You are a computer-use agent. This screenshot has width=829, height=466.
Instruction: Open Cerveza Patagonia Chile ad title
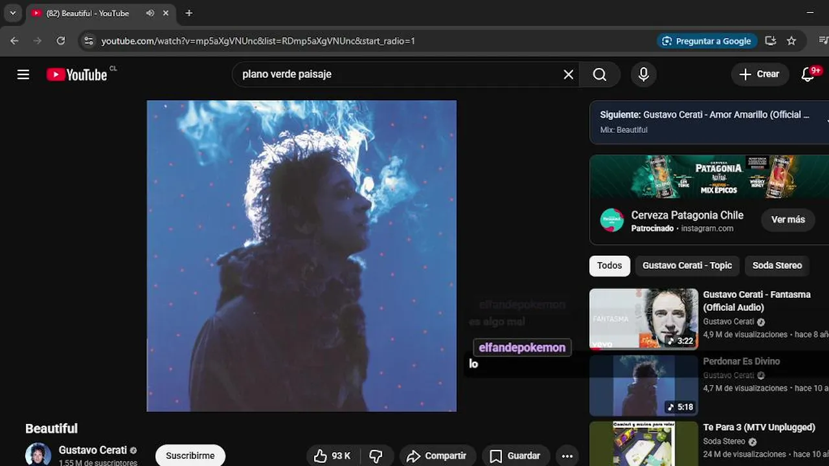pyautogui.click(x=687, y=216)
